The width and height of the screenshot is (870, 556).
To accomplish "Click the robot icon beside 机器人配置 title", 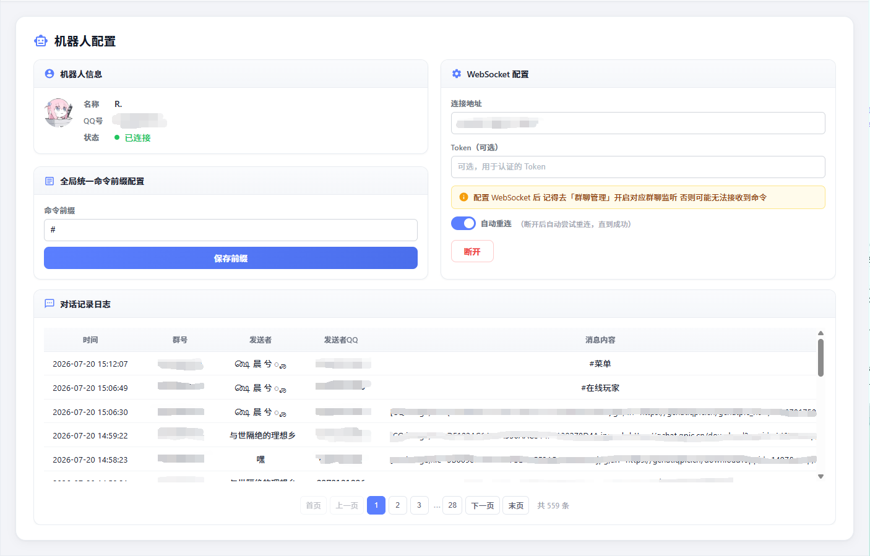I will (x=41, y=41).
